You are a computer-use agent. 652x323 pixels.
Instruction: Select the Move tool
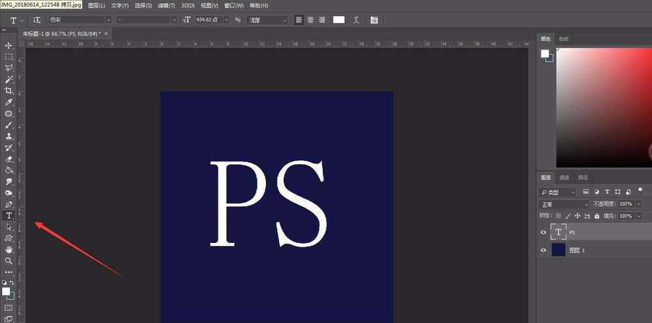[9, 46]
